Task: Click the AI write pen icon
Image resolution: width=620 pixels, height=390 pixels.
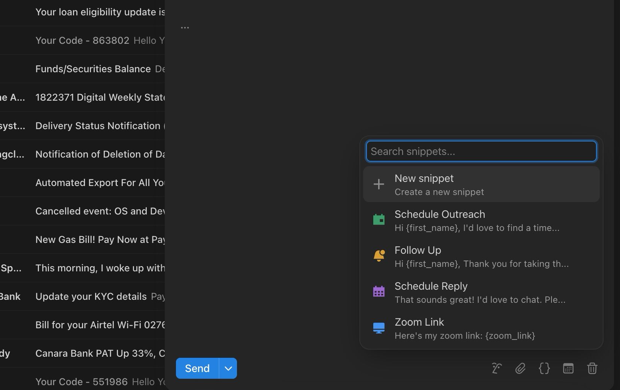Action: (x=496, y=368)
